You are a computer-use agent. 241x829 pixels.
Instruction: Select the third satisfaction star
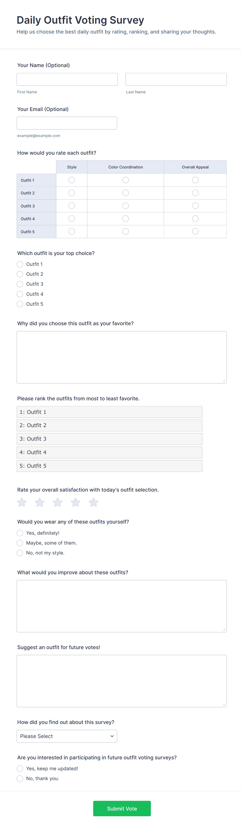click(x=58, y=502)
